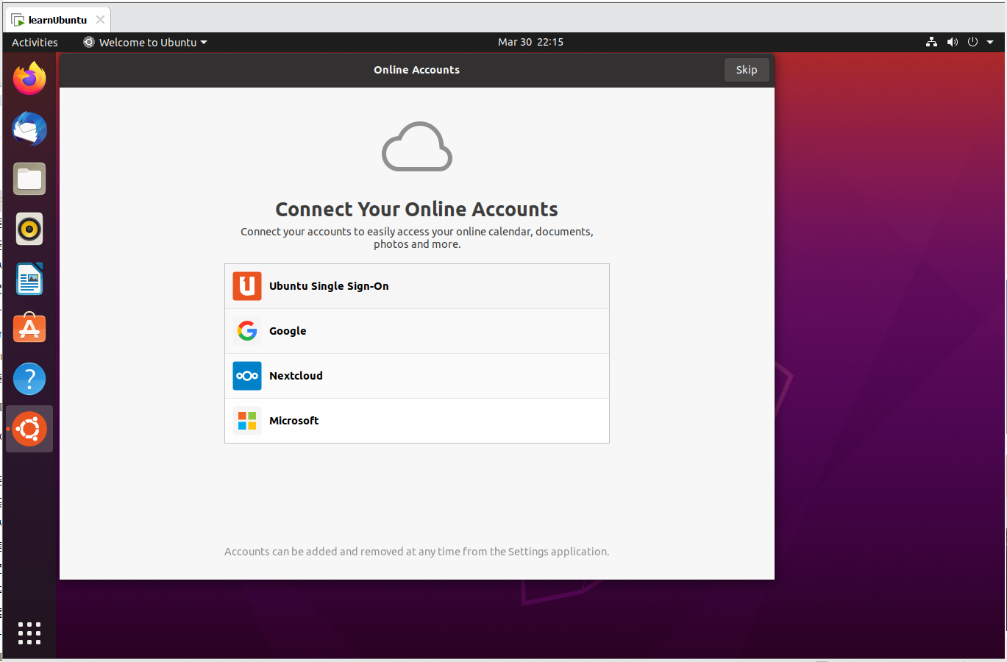This screenshot has width=1007, height=662.
Task: Open the clock calendar Mar 30 22:15
Action: coord(530,42)
